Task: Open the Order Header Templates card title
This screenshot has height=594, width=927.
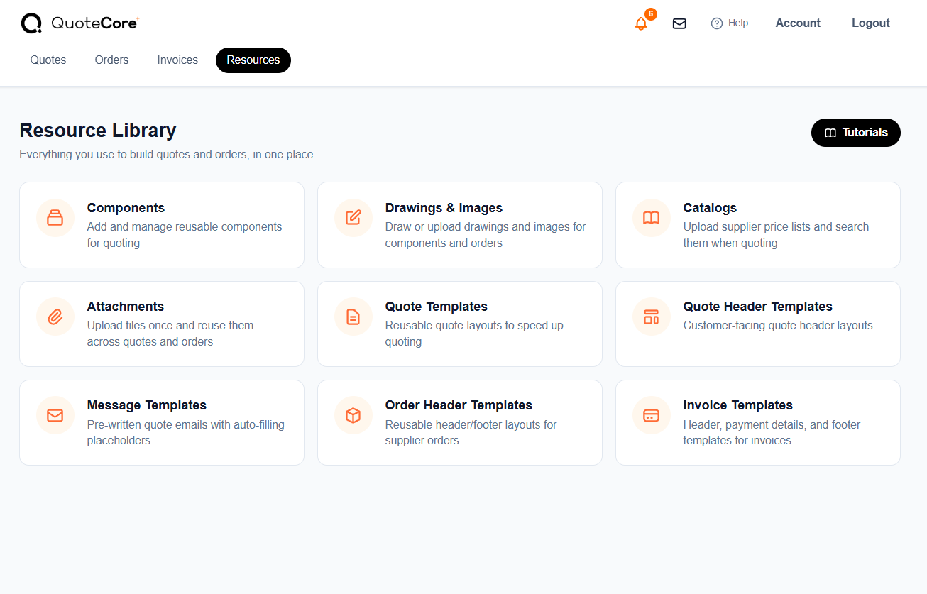Action: click(459, 405)
